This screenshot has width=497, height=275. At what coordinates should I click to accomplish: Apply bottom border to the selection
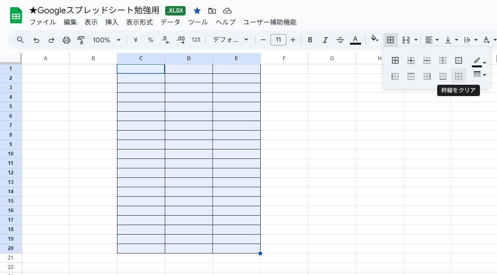(442, 76)
